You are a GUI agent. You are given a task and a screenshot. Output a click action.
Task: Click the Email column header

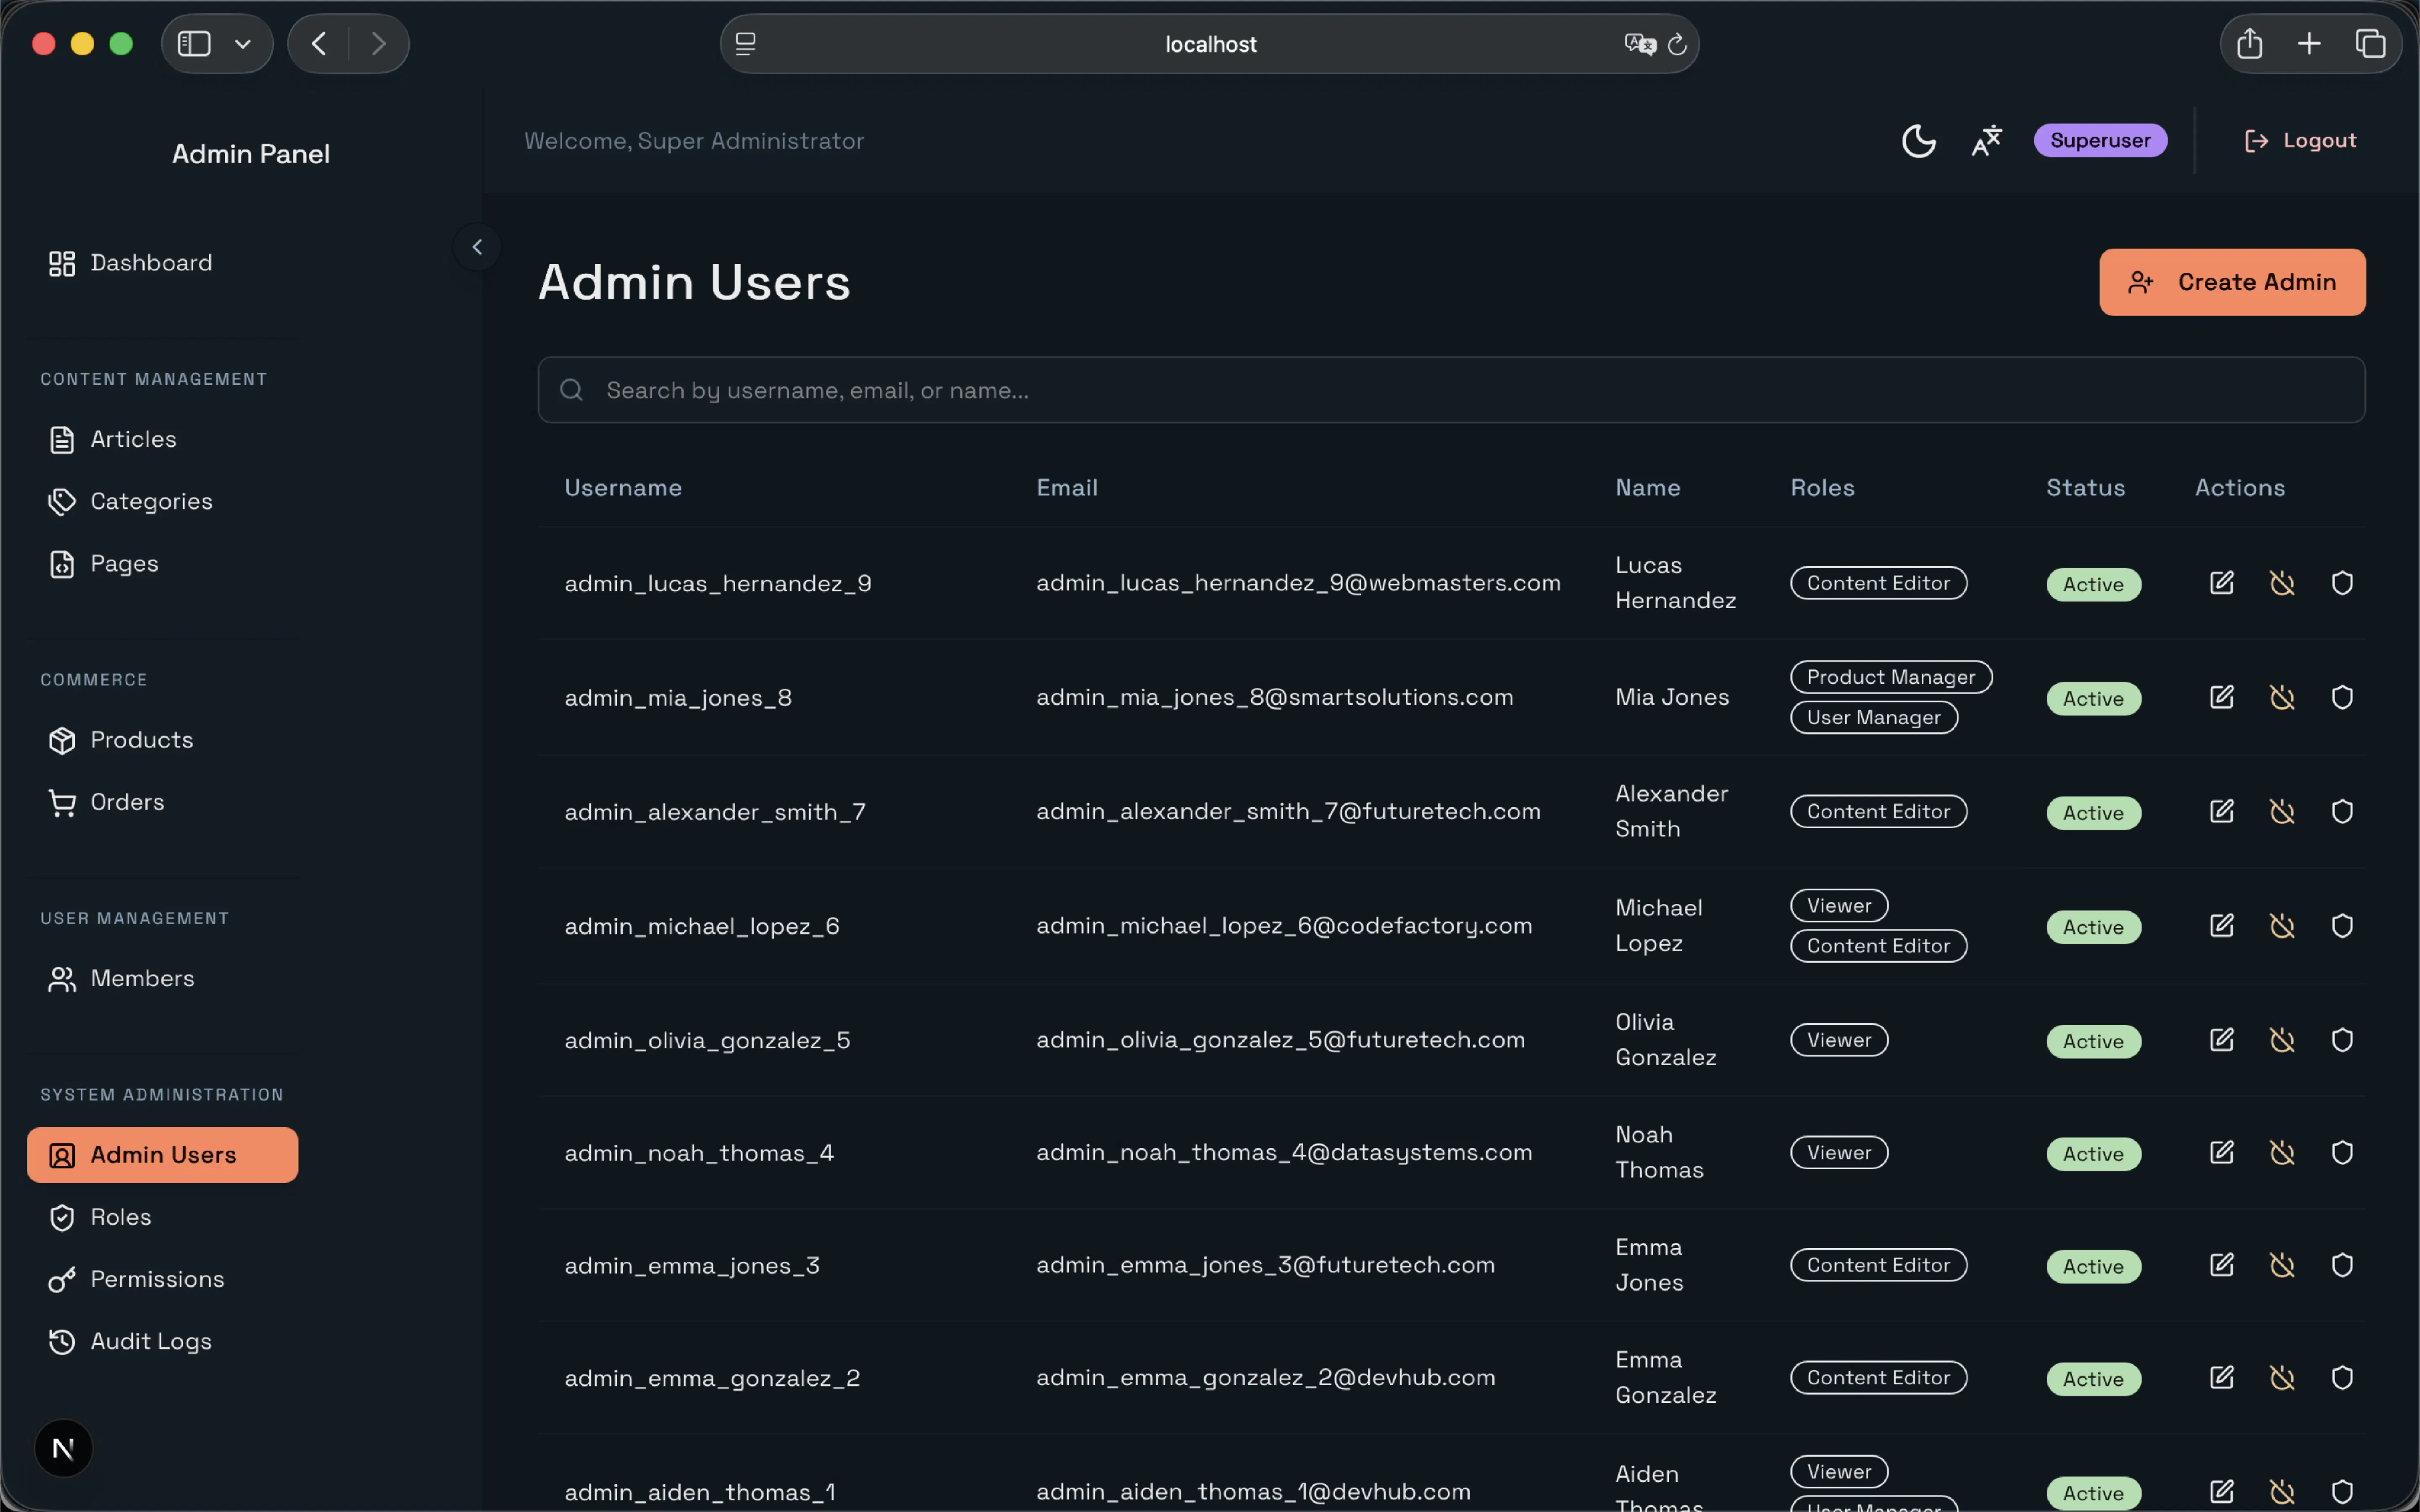coord(1067,488)
